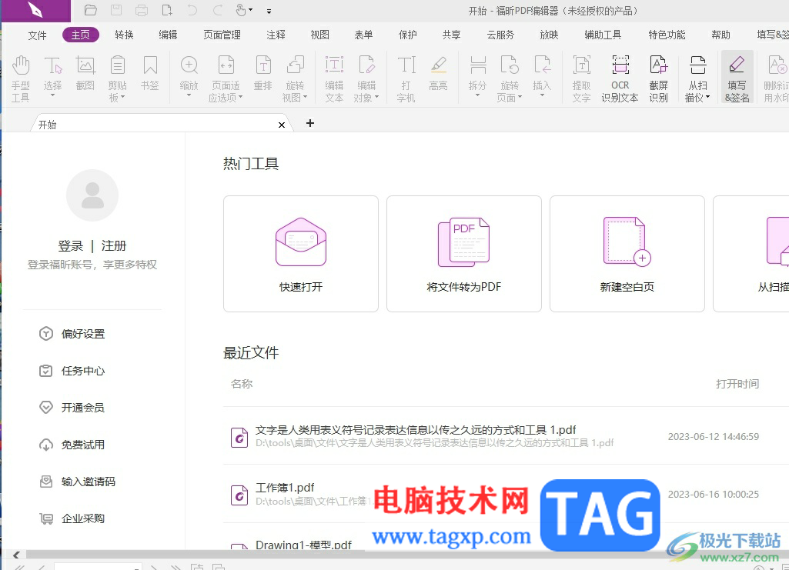
Task: Select Edit Object (编辑对象) tool
Action: (x=366, y=78)
